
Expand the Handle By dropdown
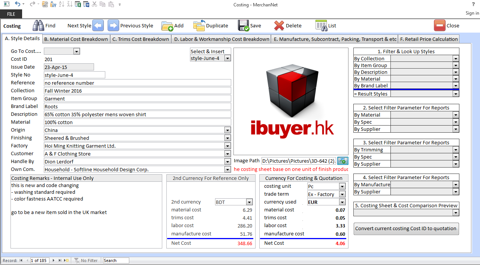click(x=227, y=162)
